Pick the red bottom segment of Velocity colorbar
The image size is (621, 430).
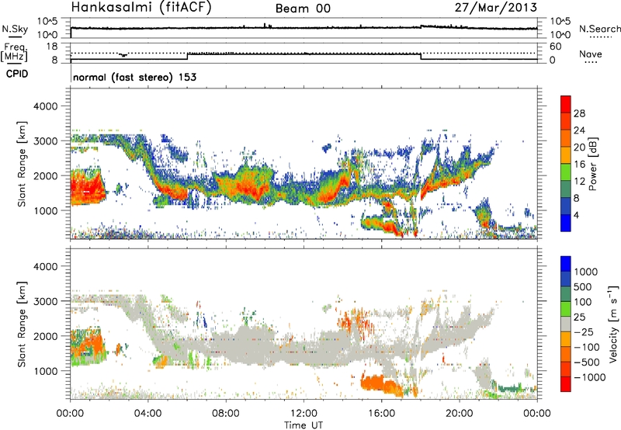[566, 384]
